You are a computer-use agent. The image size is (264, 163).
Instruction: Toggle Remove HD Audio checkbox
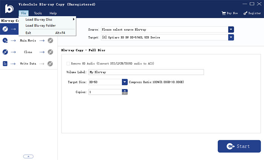pyautogui.click(x=68, y=63)
